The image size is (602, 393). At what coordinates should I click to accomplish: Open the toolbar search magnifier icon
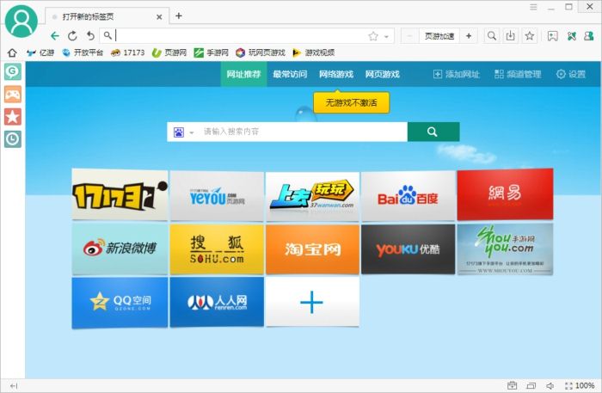pos(491,36)
